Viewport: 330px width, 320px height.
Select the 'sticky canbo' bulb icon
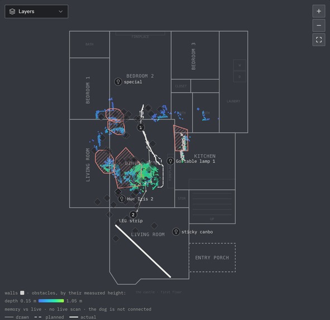(x=176, y=232)
